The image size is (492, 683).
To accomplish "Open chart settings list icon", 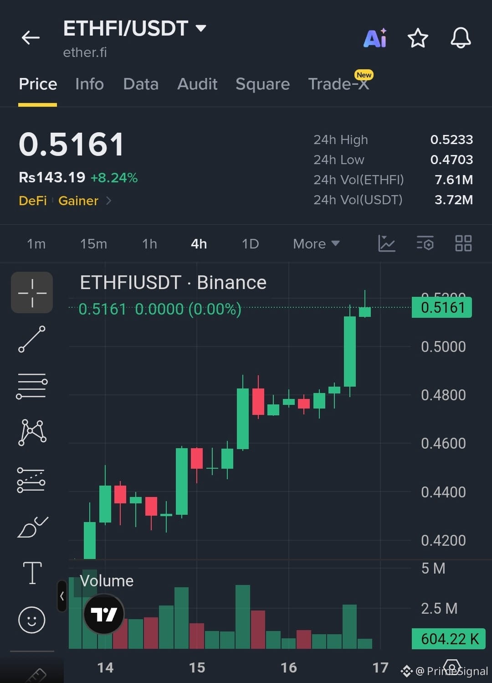I will [425, 243].
